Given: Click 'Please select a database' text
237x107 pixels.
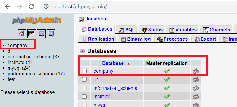Looking at the screenshot, I should tap(28, 92).
